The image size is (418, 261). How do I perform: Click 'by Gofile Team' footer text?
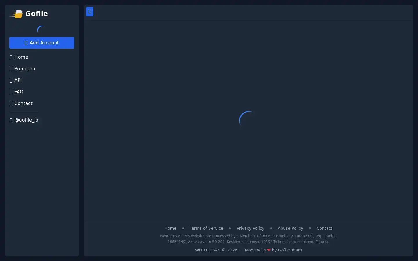click(x=287, y=250)
